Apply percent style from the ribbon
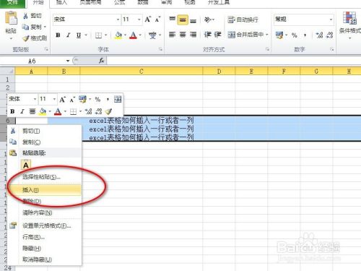361x271 pixels. click(x=294, y=35)
